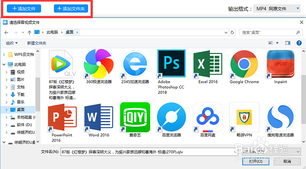The height and width of the screenshot is (169, 306).
Task: Select the Excel 2016 shortcut icon
Action: coord(208,67)
